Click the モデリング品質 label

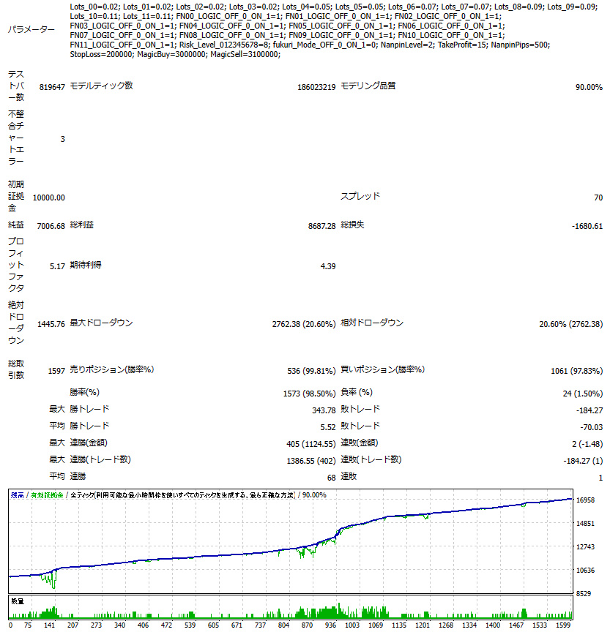pos(368,86)
